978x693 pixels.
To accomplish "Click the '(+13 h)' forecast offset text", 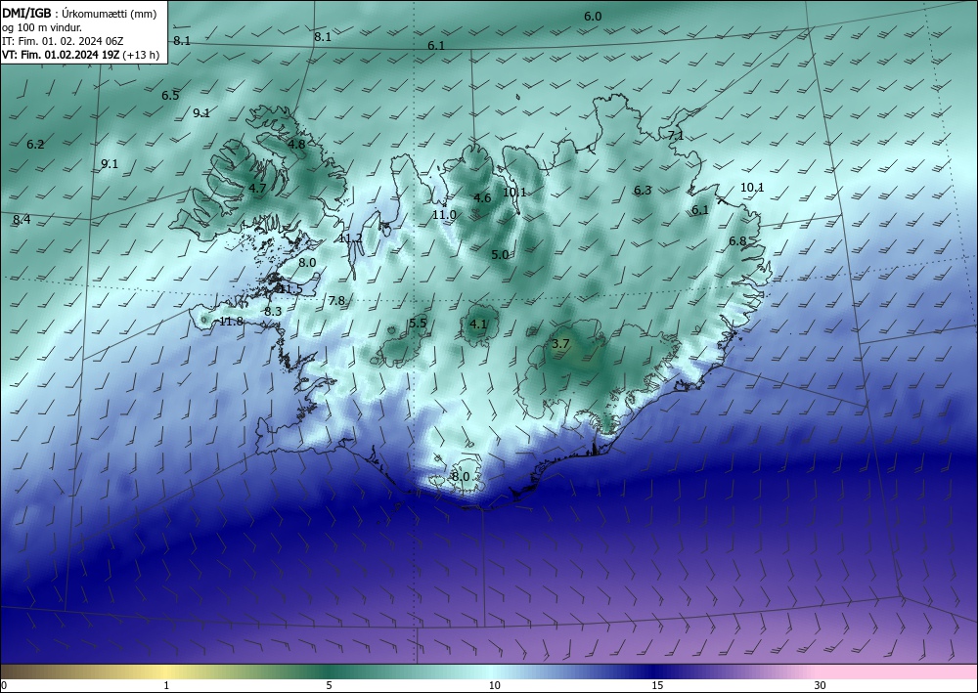I will [x=141, y=55].
